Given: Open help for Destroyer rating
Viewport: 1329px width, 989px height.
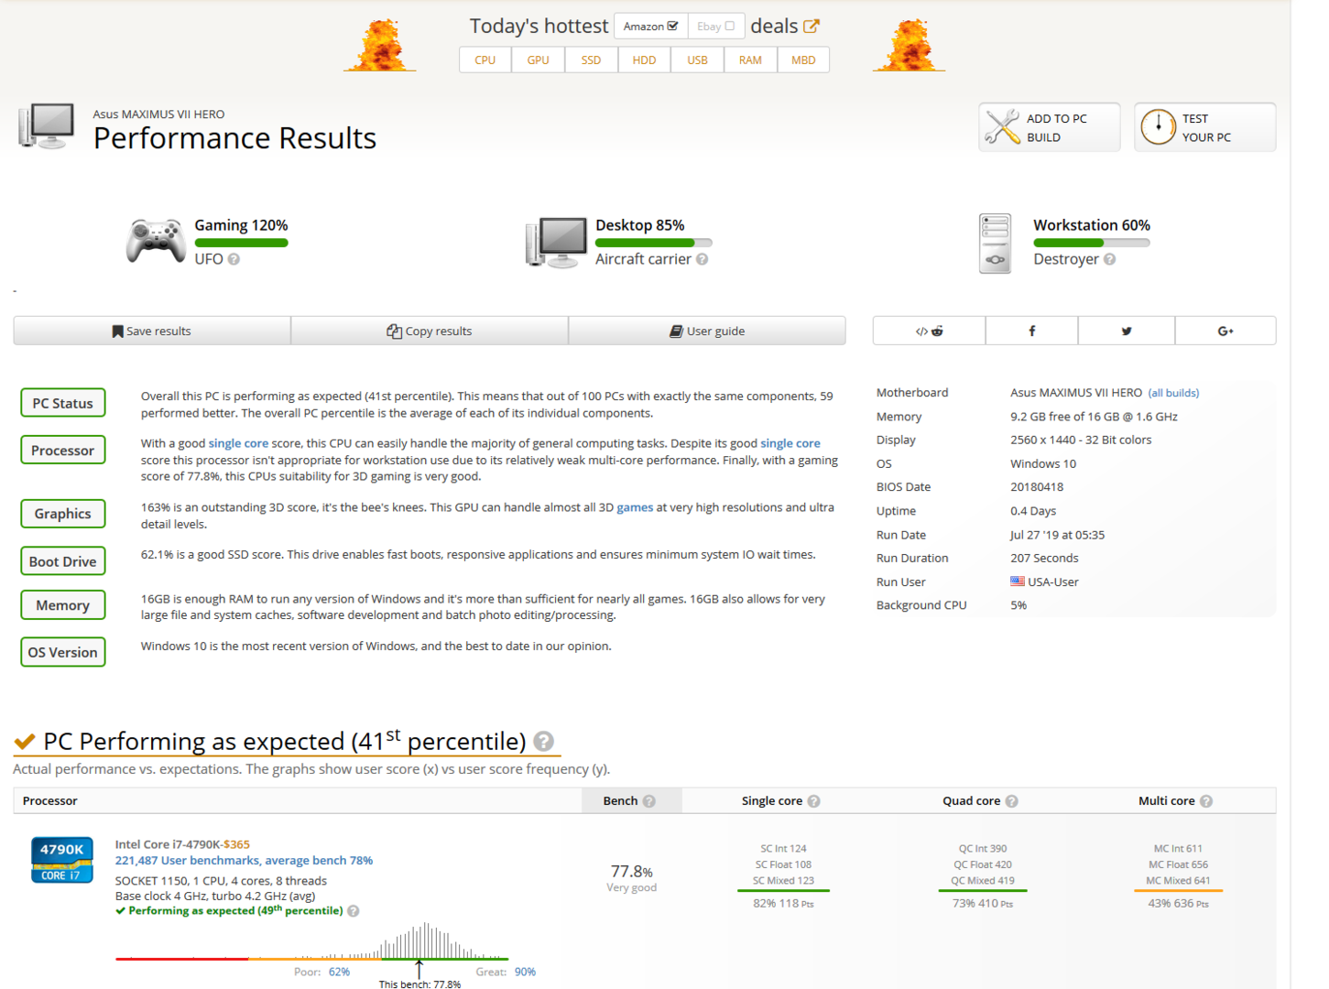Looking at the screenshot, I should [1109, 259].
